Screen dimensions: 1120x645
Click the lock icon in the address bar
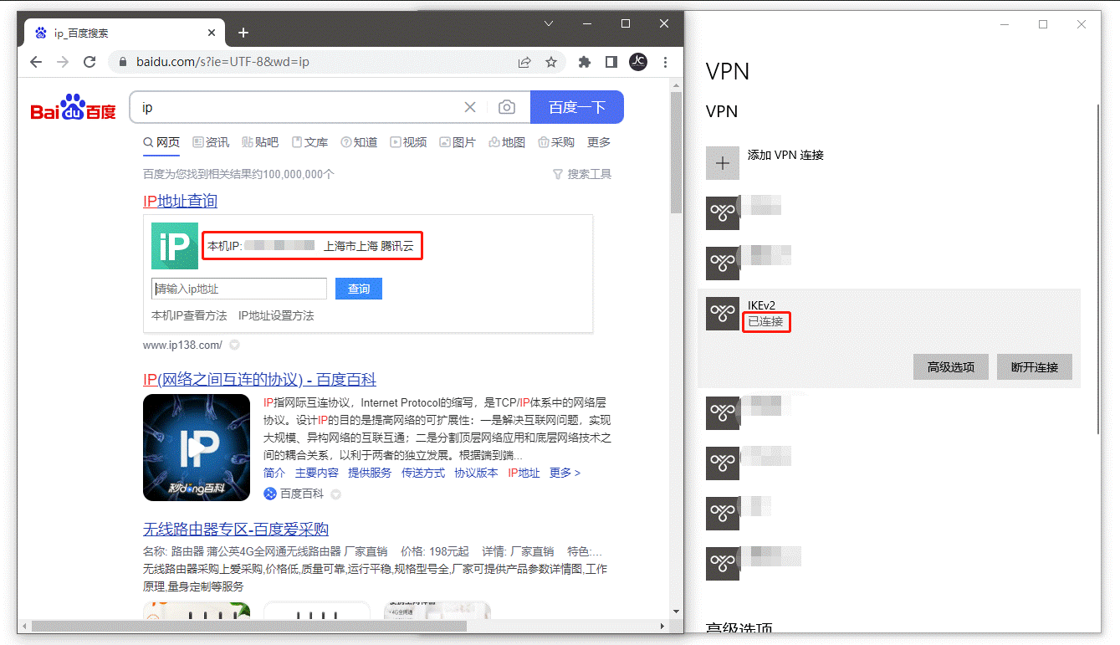[124, 62]
